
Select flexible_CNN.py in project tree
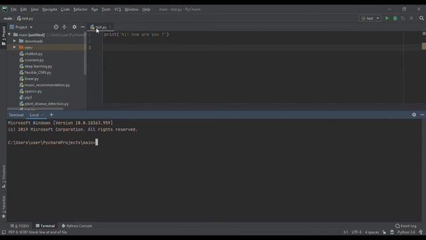[x=38, y=73]
